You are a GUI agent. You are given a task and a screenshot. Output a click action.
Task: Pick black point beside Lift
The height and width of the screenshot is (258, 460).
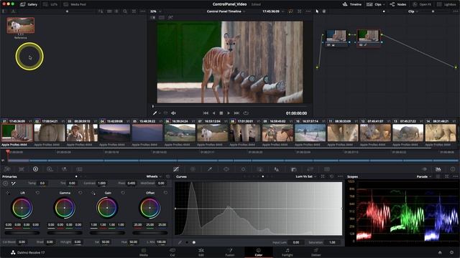click(x=8, y=193)
